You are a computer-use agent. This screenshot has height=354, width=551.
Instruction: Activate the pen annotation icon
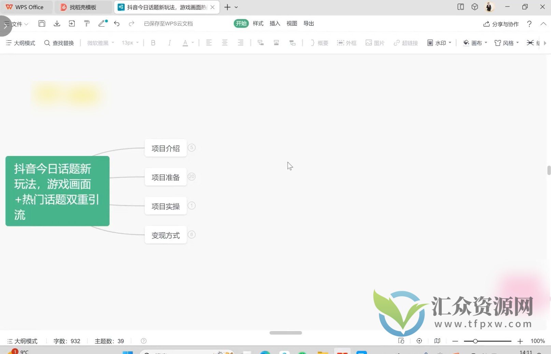(101, 24)
